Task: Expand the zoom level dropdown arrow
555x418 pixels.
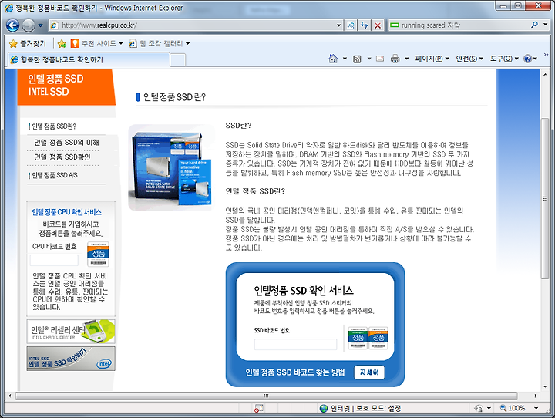Action: coord(536,409)
